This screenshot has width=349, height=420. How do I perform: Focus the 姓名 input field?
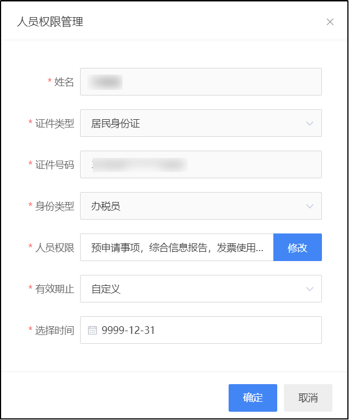coord(201,82)
